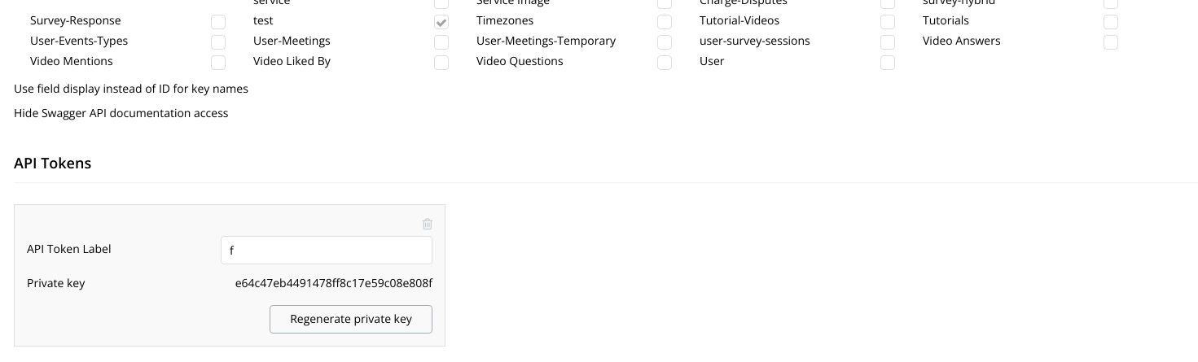Image resolution: width=1198 pixels, height=362 pixels.
Task: Enable the Survey-Response checkbox
Action: click(218, 22)
